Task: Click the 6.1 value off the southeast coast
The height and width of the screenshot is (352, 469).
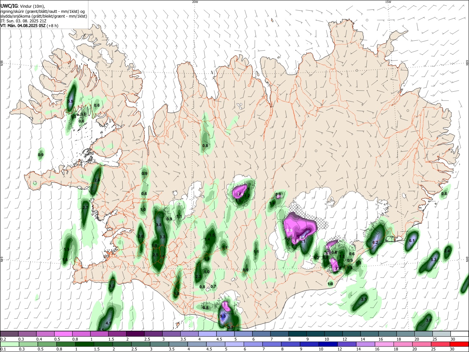Action: [x=411, y=241]
